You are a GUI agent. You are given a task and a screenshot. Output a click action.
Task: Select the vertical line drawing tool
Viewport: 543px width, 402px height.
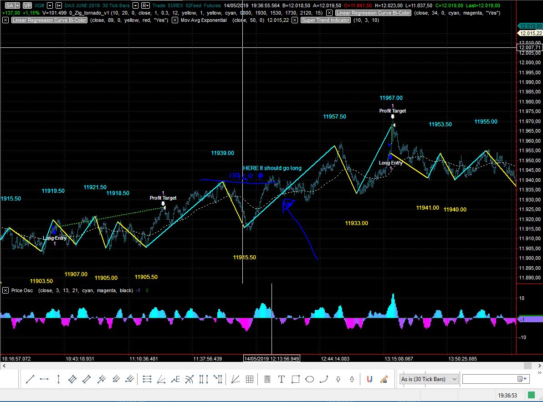[x=58, y=379]
